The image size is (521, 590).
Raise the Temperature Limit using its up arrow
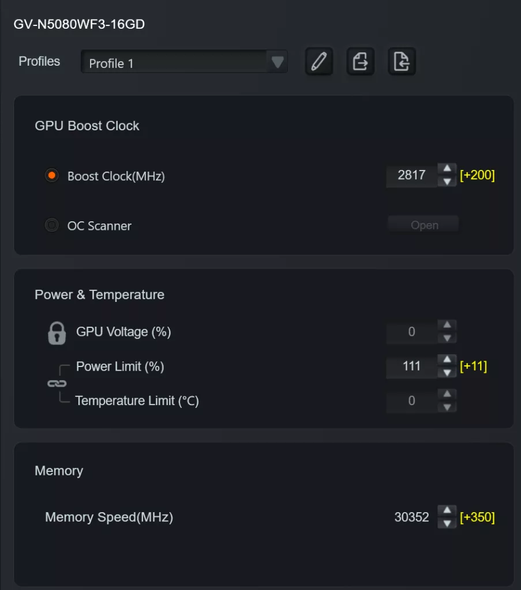[x=447, y=395]
